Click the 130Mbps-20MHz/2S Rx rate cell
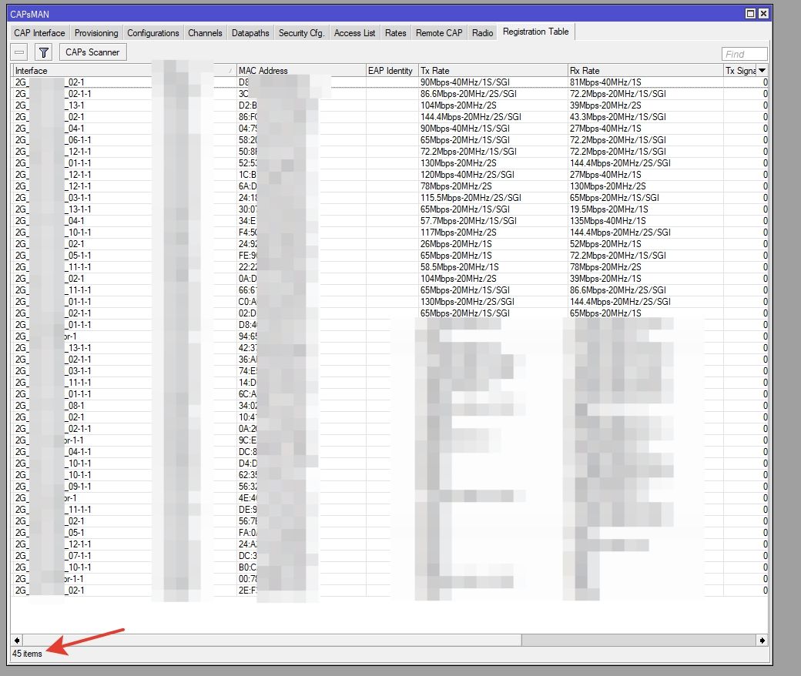The width and height of the screenshot is (801, 676). pyautogui.click(x=608, y=186)
